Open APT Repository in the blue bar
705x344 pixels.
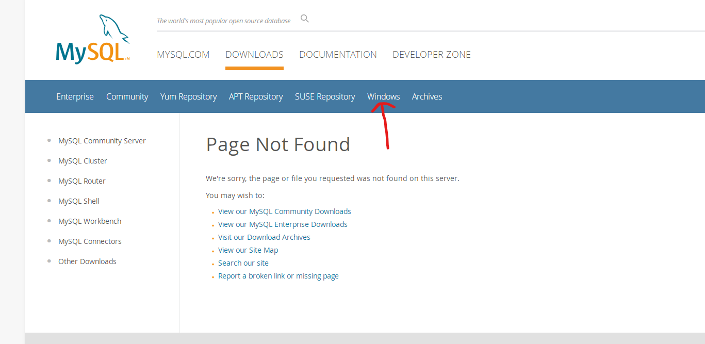(x=256, y=96)
